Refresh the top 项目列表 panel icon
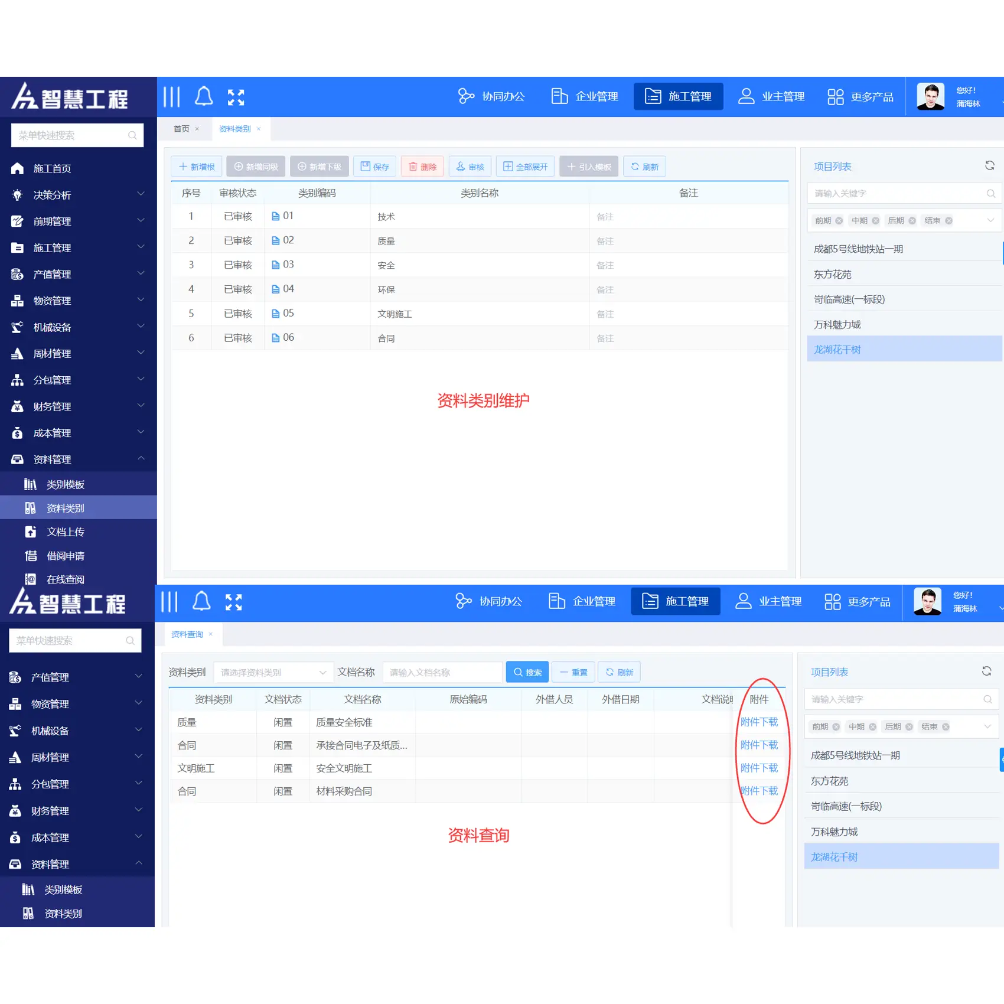 (x=990, y=165)
